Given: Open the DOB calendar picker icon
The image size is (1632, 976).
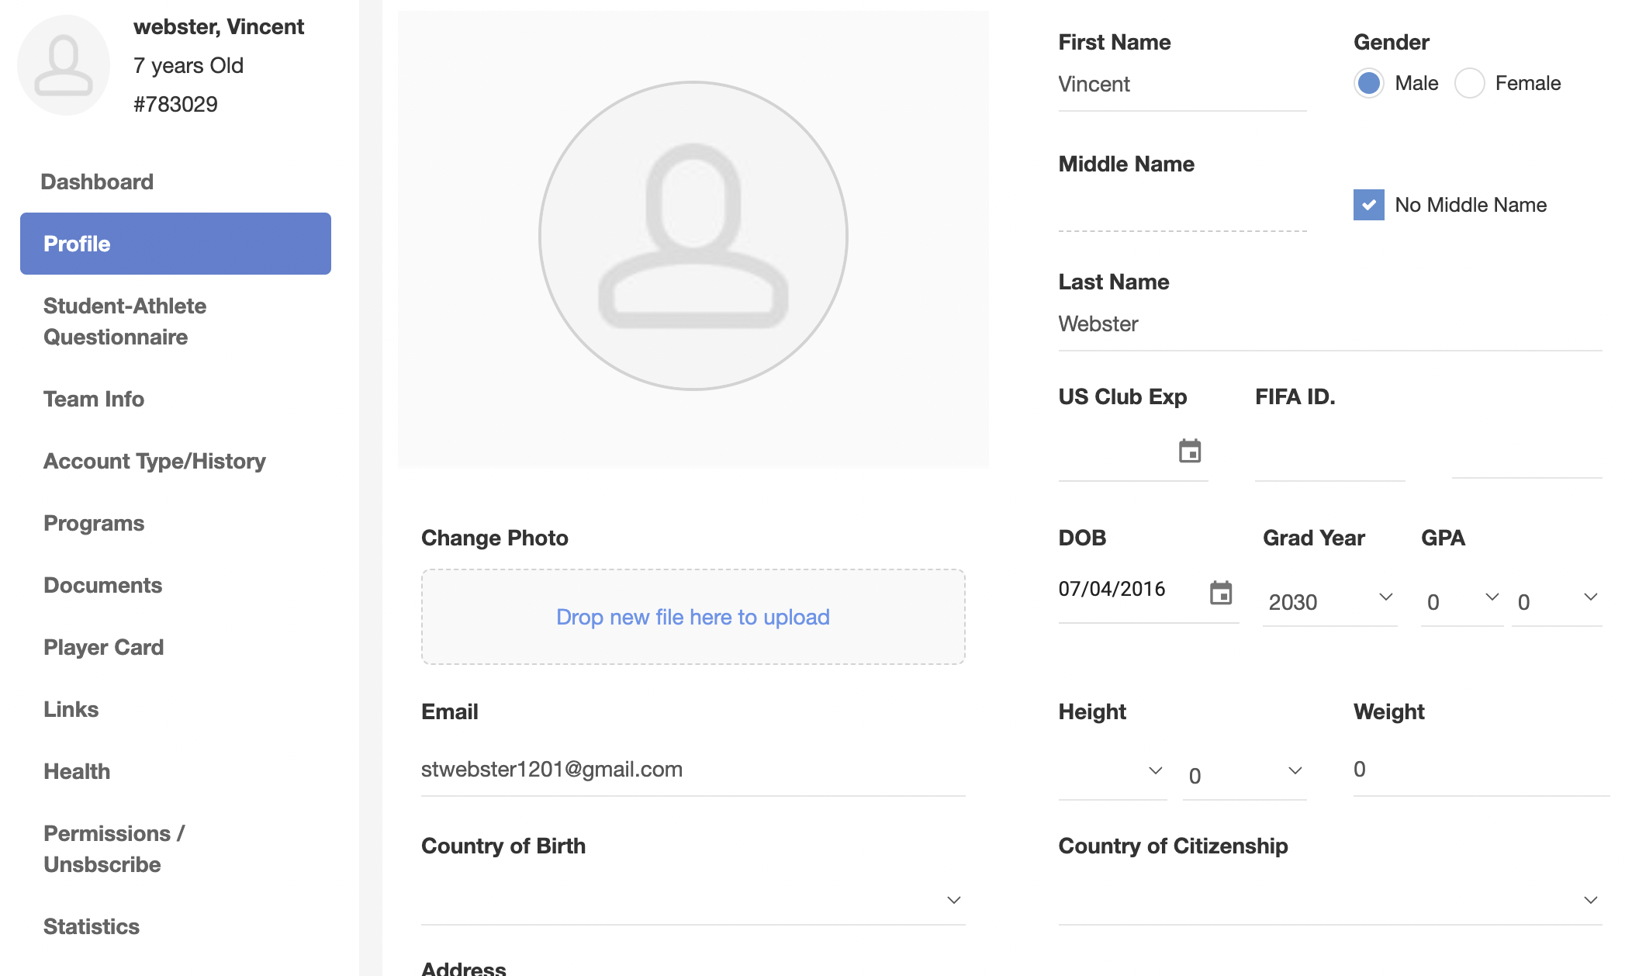Looking at the screenshot, I should pyautogui.click(x=1221, y=593).
